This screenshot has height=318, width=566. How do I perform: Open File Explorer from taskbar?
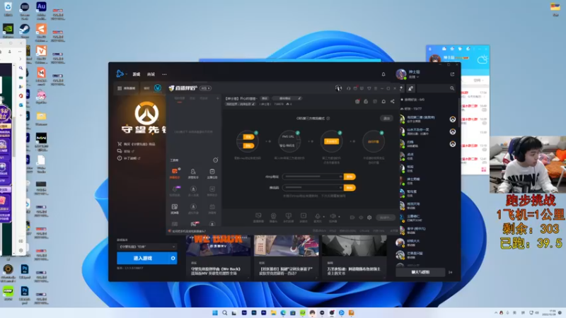click(273, 312)
